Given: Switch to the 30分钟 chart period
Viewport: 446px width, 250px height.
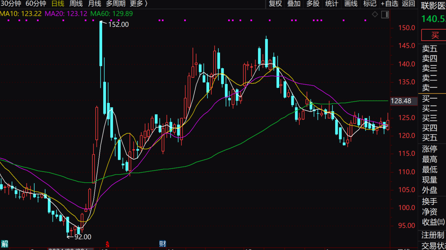Looking at the screenshot, I should [11, 4].
